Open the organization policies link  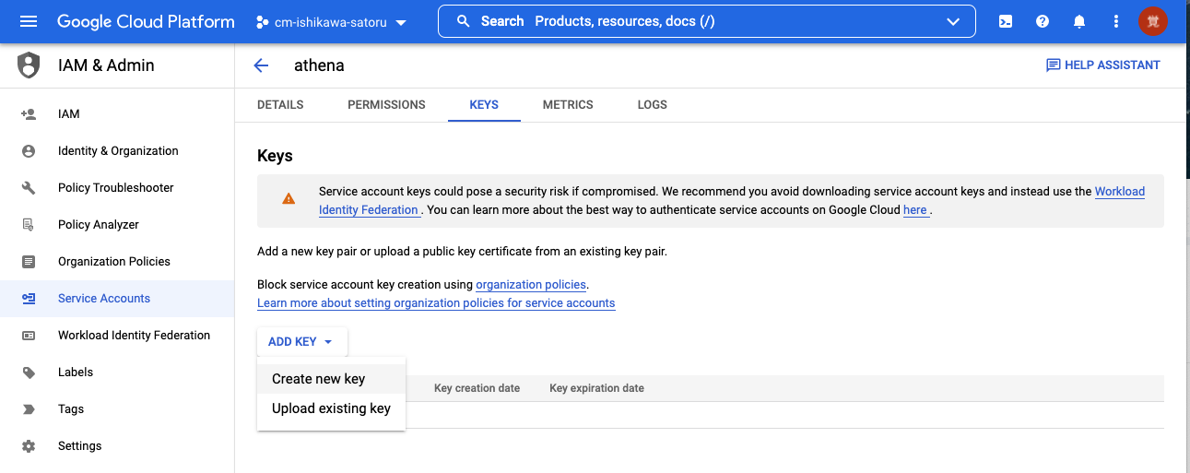coord(531,285)
